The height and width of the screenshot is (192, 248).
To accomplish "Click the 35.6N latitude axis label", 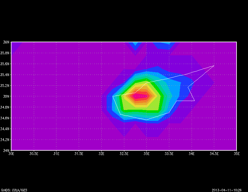I will click(x=5, y=64).
